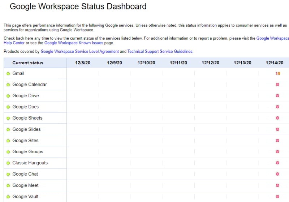Click the Current status column header
The image size is (289, 202).
tap(28, 63)
